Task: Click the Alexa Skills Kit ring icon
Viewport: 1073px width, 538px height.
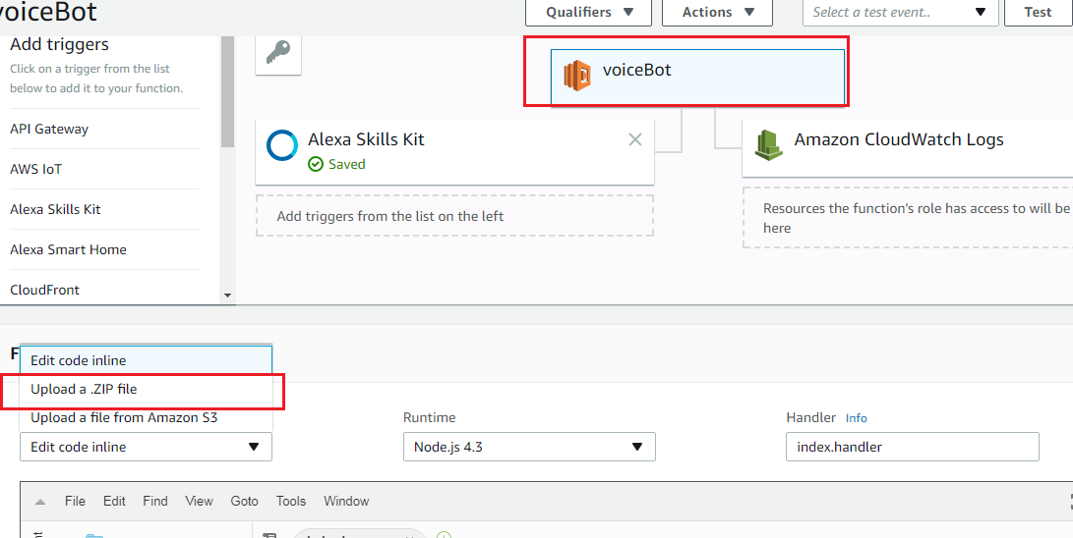Action: [282, 145]
